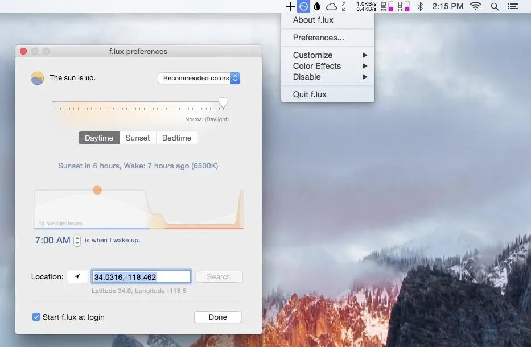Click the plus icon in the menu bar
The width and height of the screenshot is (531, 347).
click(x=290, y=6)
